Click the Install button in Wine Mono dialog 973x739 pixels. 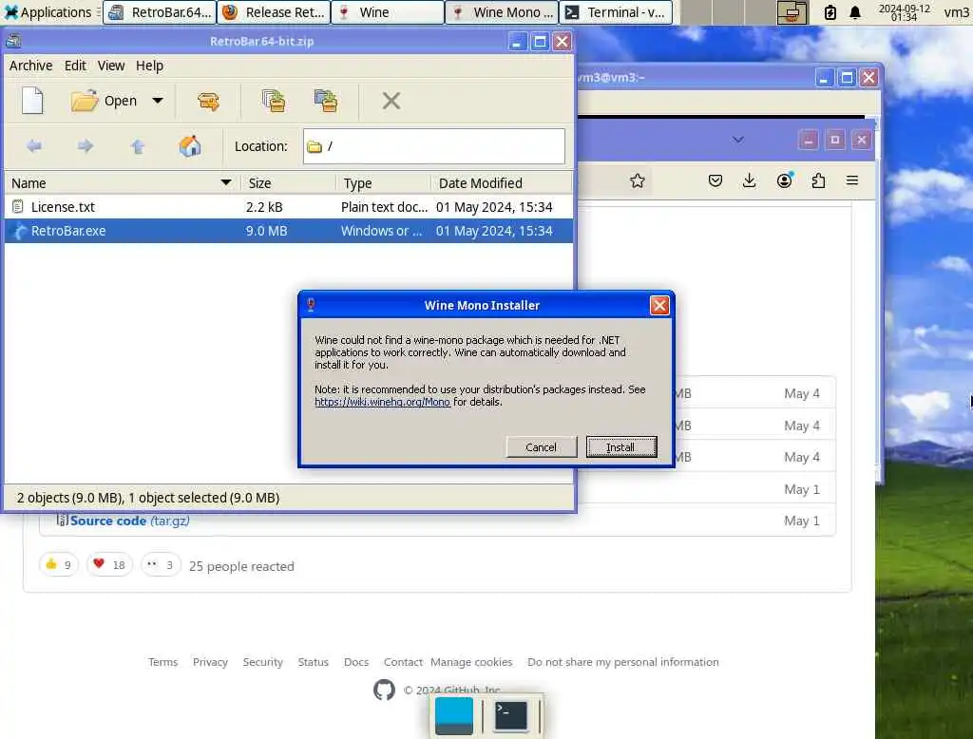(621, 447)
